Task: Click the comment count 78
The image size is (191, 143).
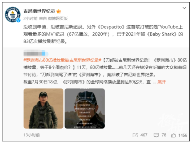Action: [164, 135]
